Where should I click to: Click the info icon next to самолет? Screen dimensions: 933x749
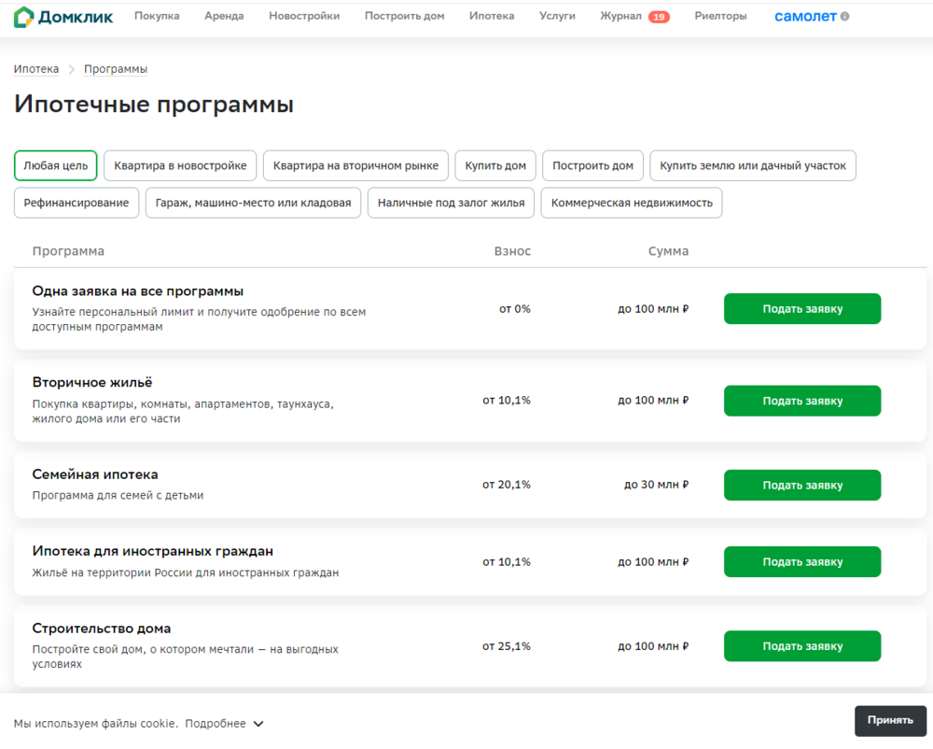[844, 17]
